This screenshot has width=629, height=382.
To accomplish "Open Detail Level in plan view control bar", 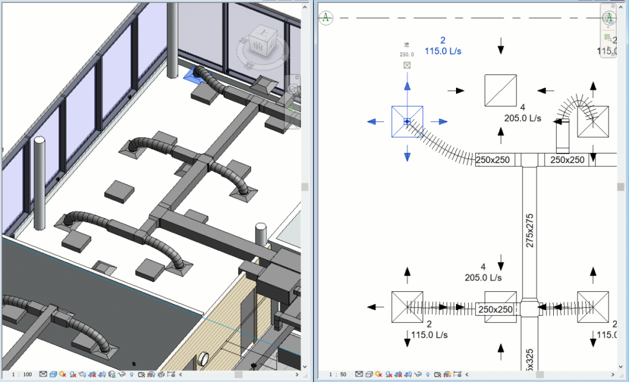I will click(x=360, y=375).
